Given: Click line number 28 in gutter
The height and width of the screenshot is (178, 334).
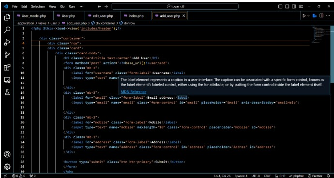Looking at the screenshot, I should (23, 162).
